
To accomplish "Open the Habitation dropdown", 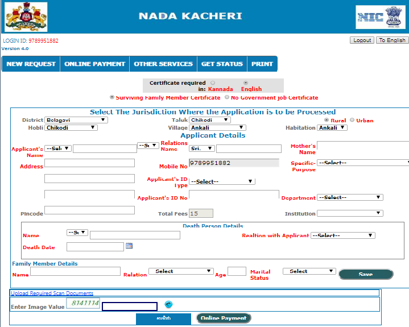I will 332,128.
